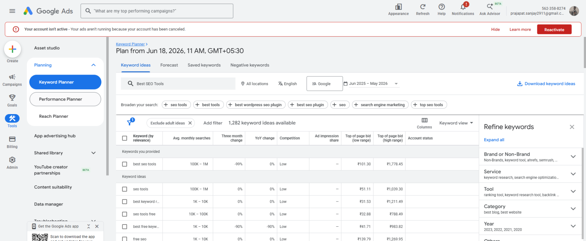The image size is (586, 241).
Task: Check the 'best seo tools' row checkbox
Action: [125, 164]
